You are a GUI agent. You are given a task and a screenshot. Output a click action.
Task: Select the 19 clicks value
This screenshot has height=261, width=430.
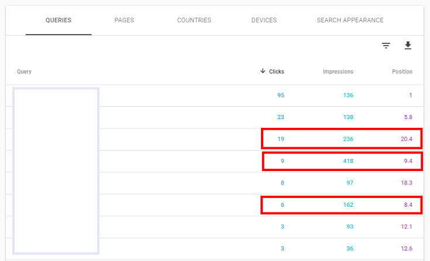click(x=281, y=139)
